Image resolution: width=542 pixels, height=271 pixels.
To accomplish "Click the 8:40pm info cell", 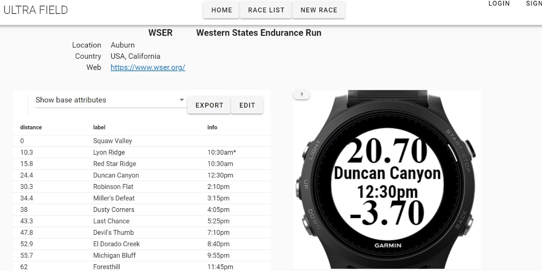I will pyautogui.click(x=218, y=244).
